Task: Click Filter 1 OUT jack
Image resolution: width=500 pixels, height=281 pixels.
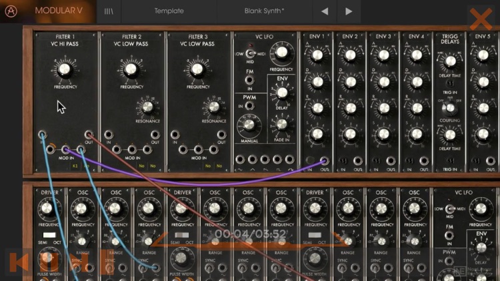Action: pyautogui.click(x=89, y=134)
